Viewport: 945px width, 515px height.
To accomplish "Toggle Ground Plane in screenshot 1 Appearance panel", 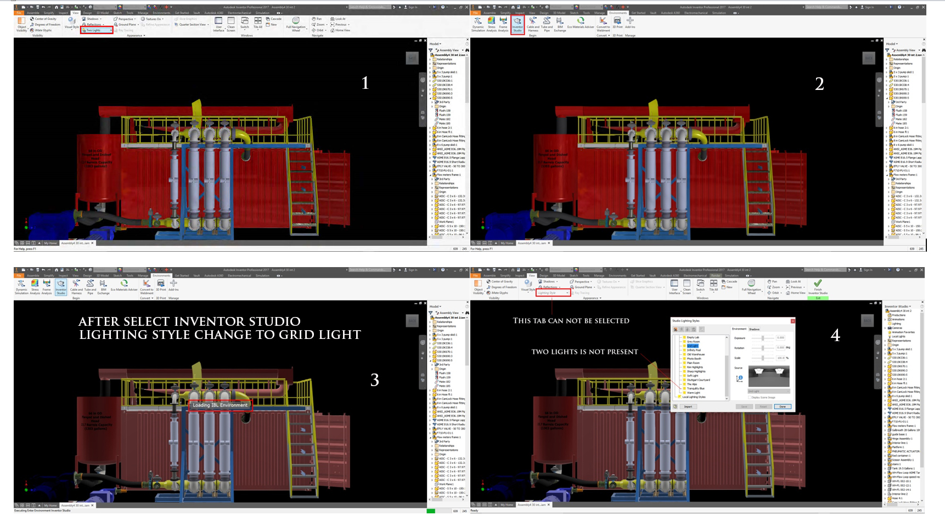I will point(126,25).
